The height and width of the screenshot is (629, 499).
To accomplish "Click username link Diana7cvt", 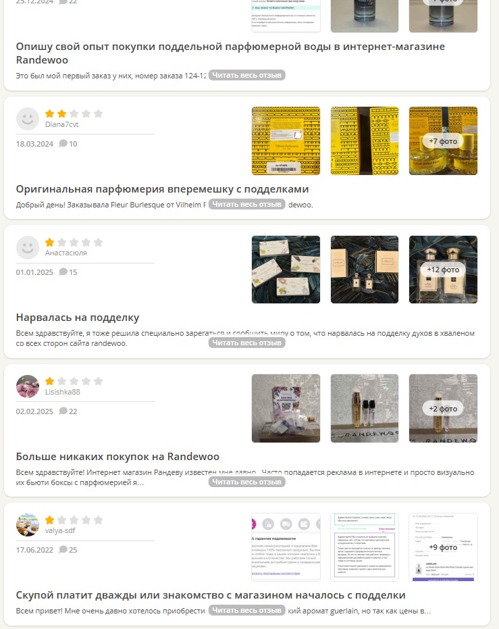I will (61, 124).
